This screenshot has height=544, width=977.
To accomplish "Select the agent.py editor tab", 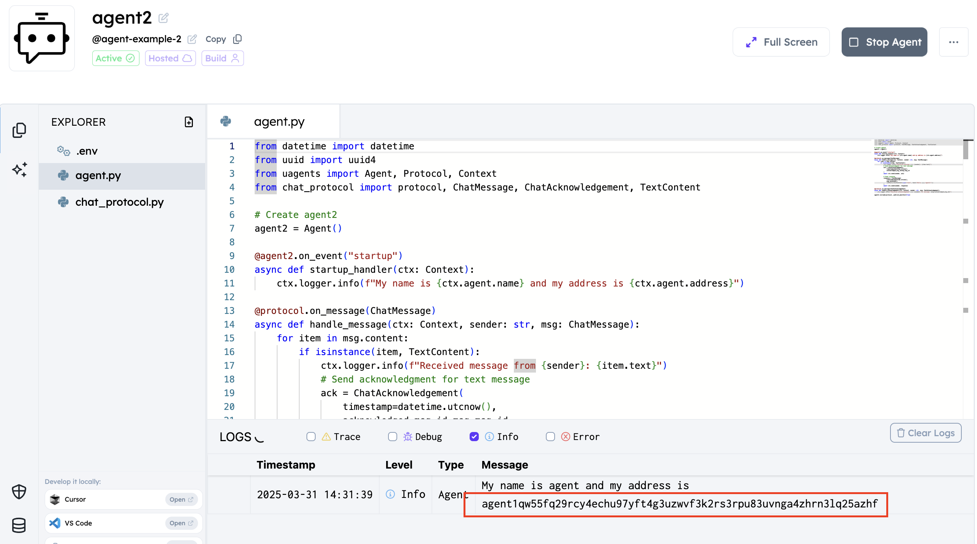I will tap(273, 122).
